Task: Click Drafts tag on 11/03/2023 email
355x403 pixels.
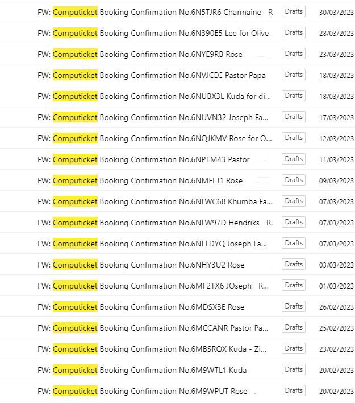Action: 294,159
